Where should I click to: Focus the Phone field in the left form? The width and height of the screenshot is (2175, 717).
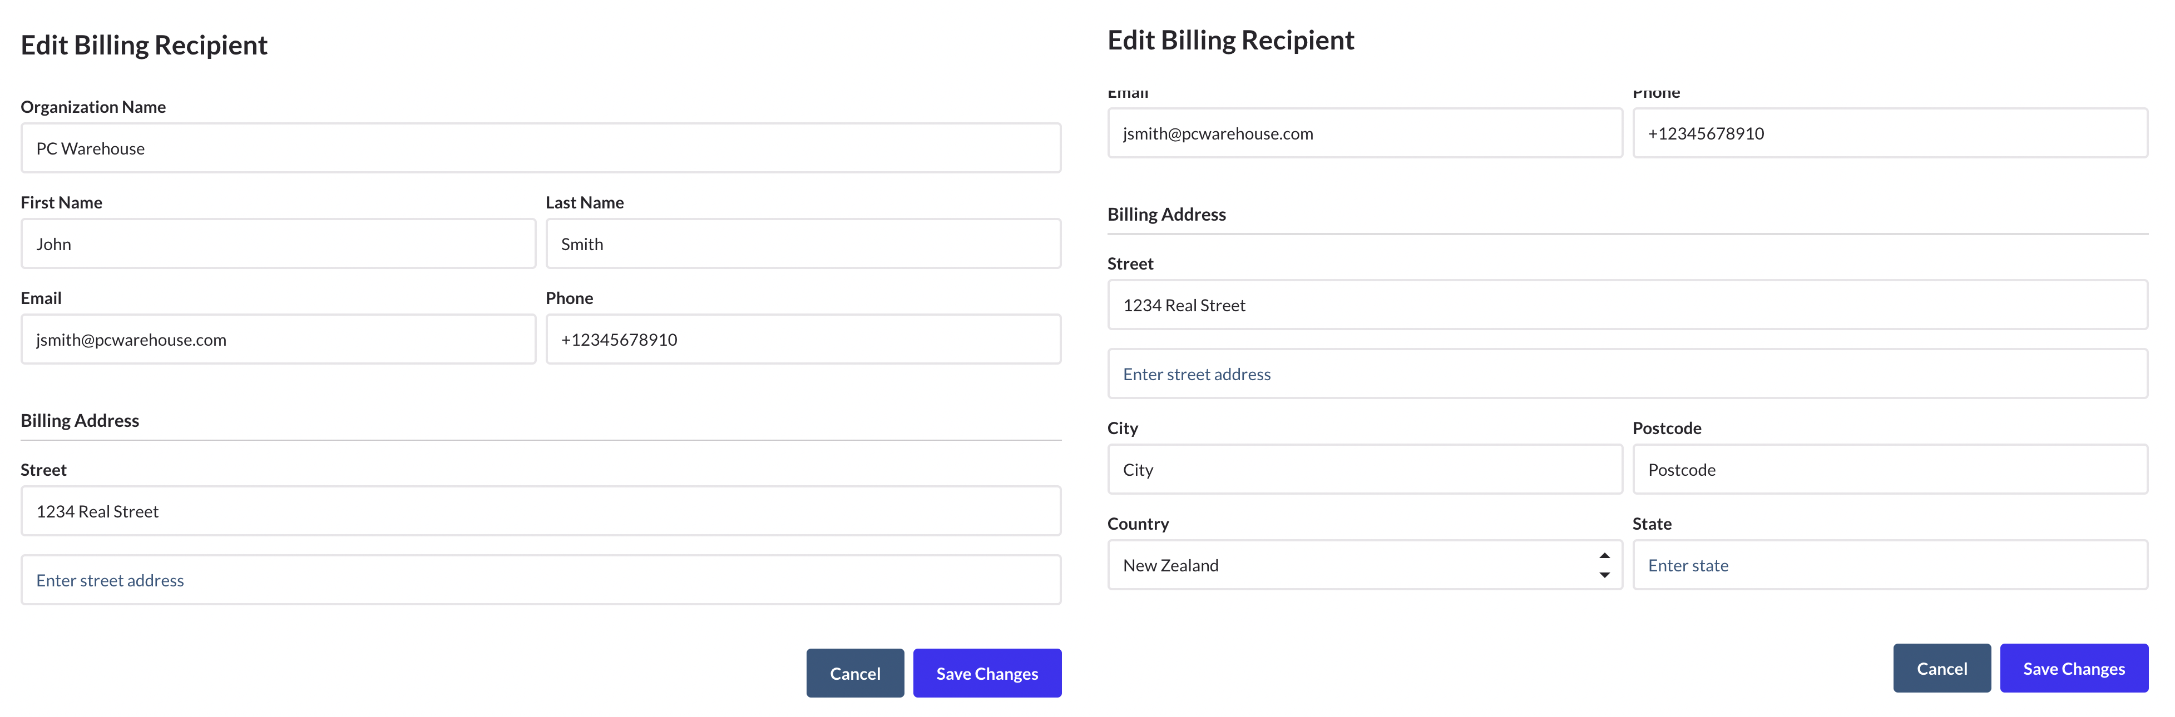click(803, 339)
